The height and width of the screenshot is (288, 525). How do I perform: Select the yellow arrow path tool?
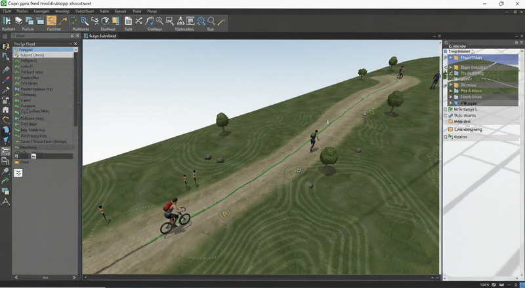point(62,21)
